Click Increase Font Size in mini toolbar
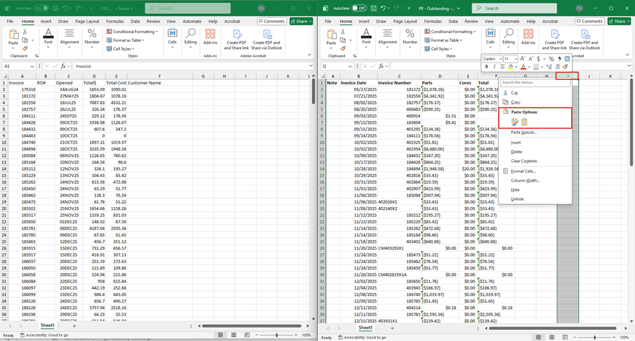635x341 pixels. point(523,59)
